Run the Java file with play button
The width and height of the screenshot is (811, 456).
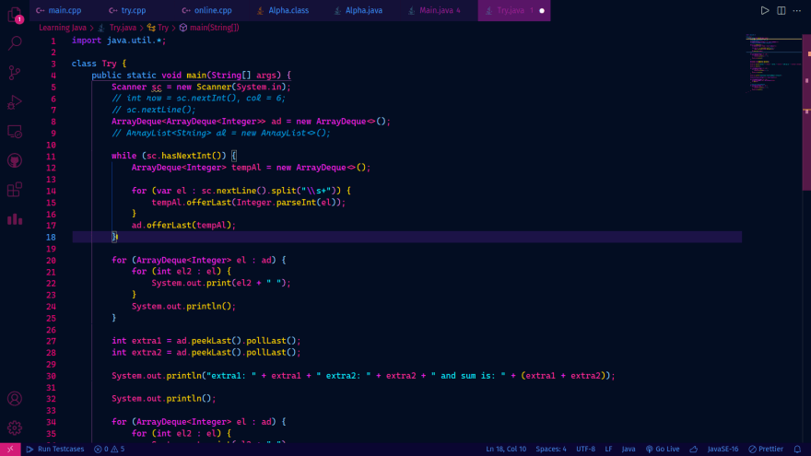point(764,10)
